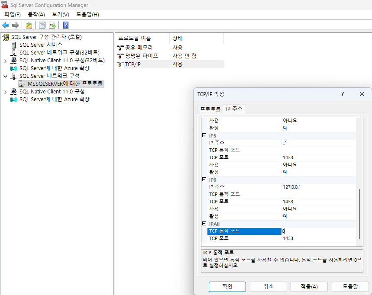Screen dimensions: 372x295
Task: Collapse the IP5 property group
Action: [204, 135]
